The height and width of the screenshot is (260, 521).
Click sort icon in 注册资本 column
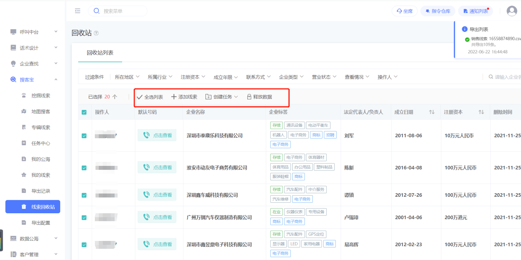[481, 112]
